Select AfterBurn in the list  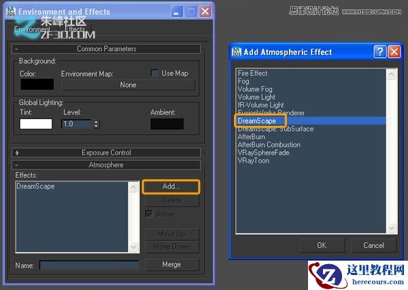252,137
